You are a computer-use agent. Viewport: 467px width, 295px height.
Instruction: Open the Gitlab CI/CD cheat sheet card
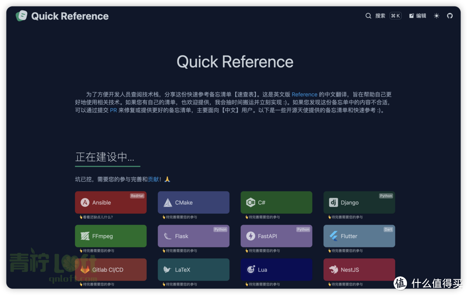pos(111,269)
